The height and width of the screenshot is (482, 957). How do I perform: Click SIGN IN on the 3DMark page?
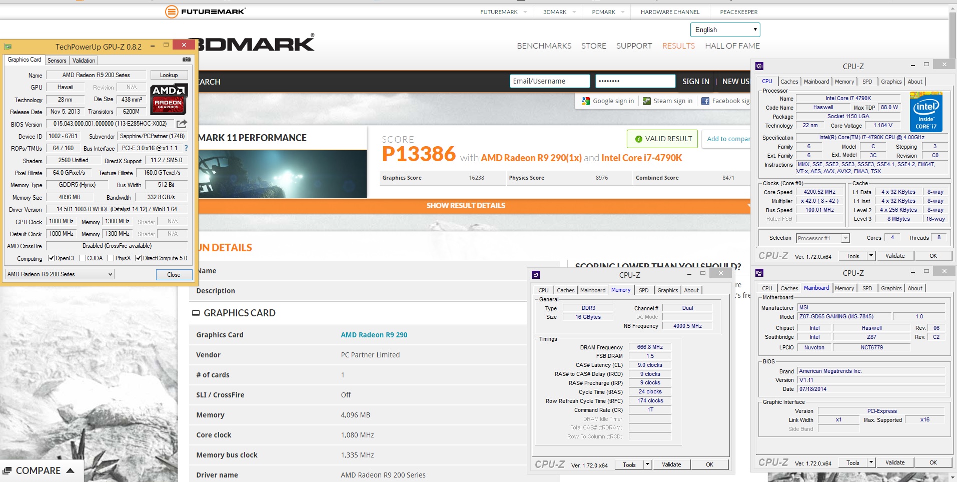pos(695,81)
